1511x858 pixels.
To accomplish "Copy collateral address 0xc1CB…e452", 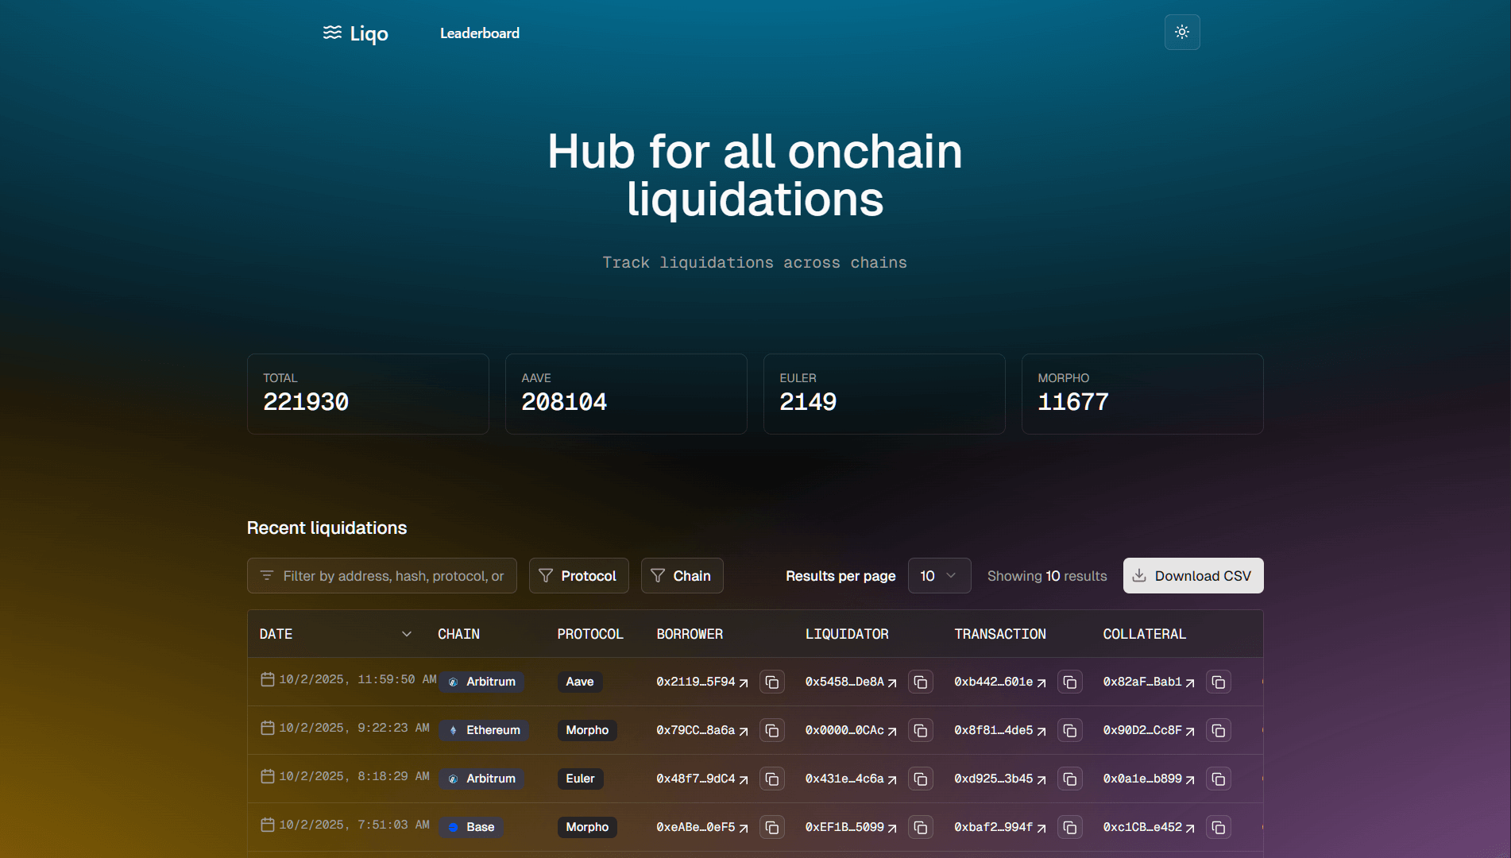I will [x=1218, y=828].
